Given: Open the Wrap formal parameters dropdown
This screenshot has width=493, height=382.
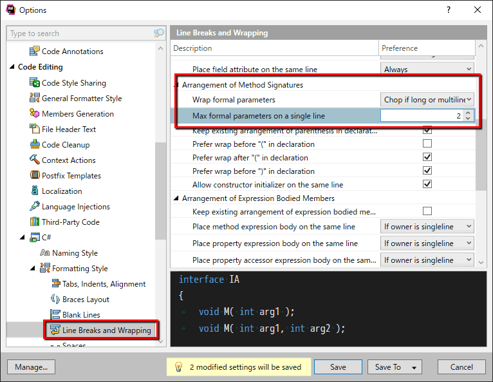Looking at the screenshot, I should (x=427, y=99).
